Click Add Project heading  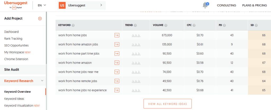point(13,18)
